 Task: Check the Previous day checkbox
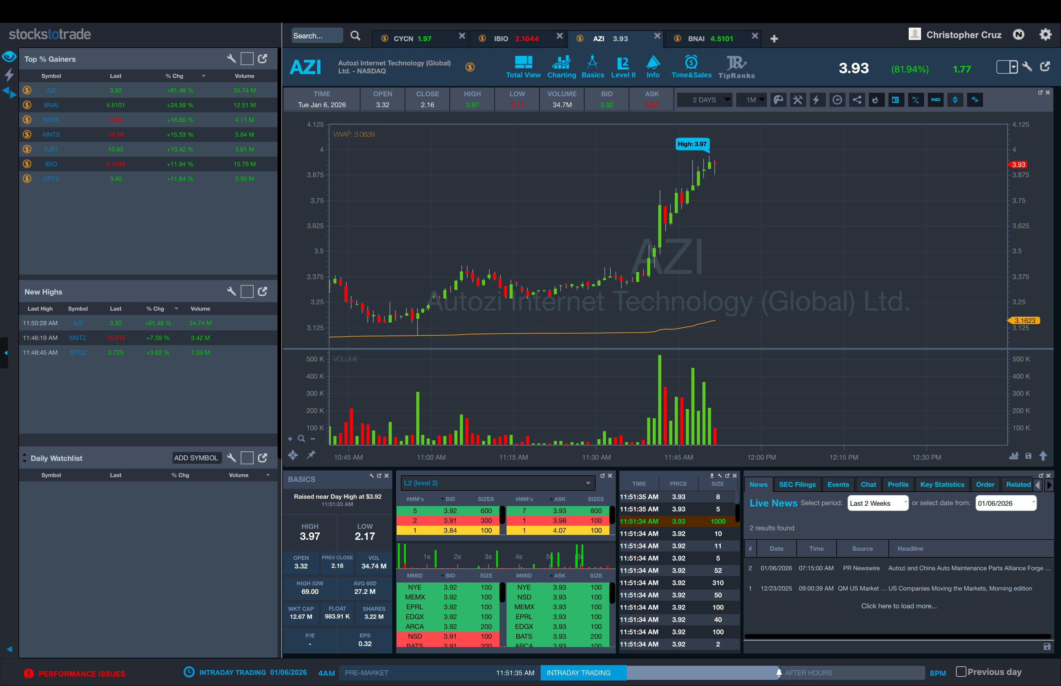point(961,672)
